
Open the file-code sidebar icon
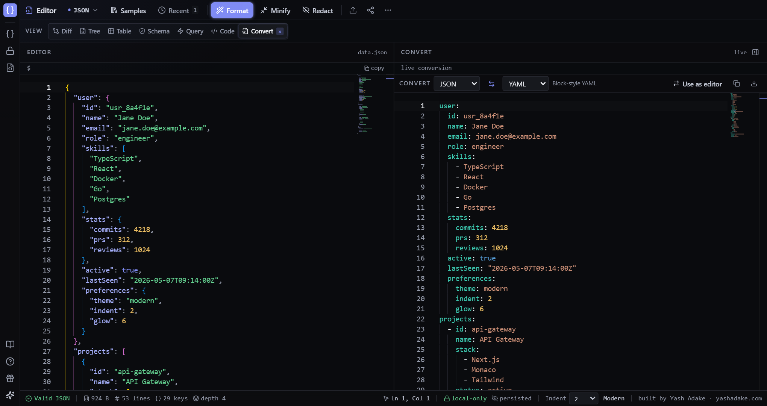coord(10,68)
